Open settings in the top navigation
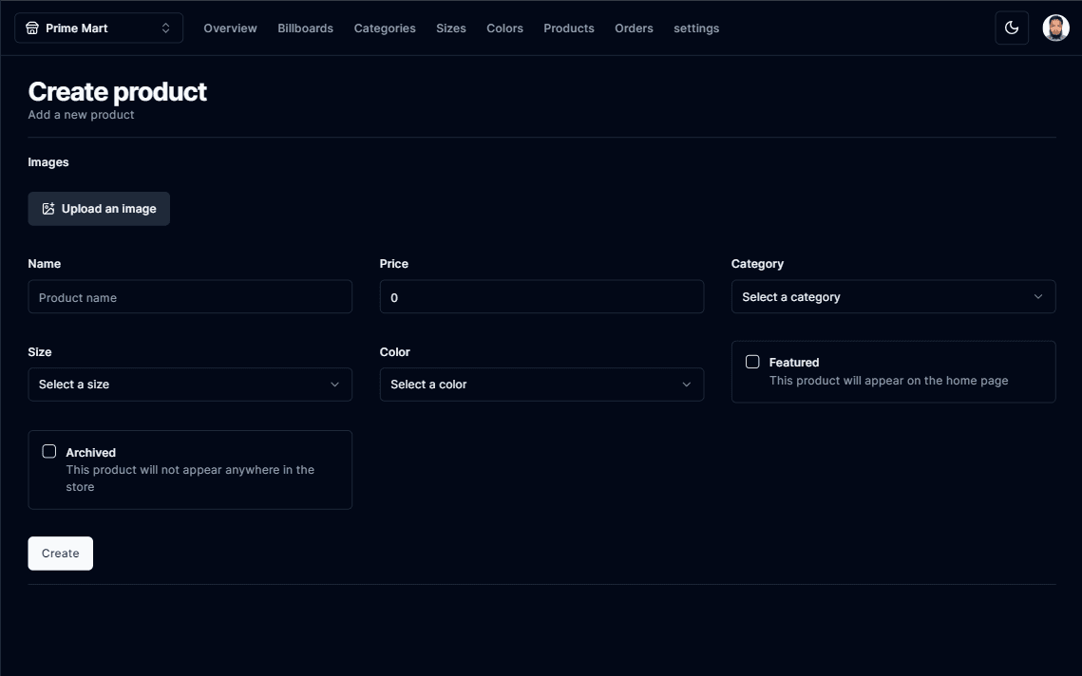 coord(696,28)
